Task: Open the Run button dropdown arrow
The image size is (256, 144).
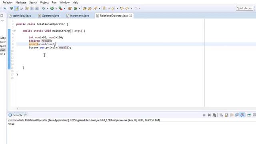Action: coord(56,8)
